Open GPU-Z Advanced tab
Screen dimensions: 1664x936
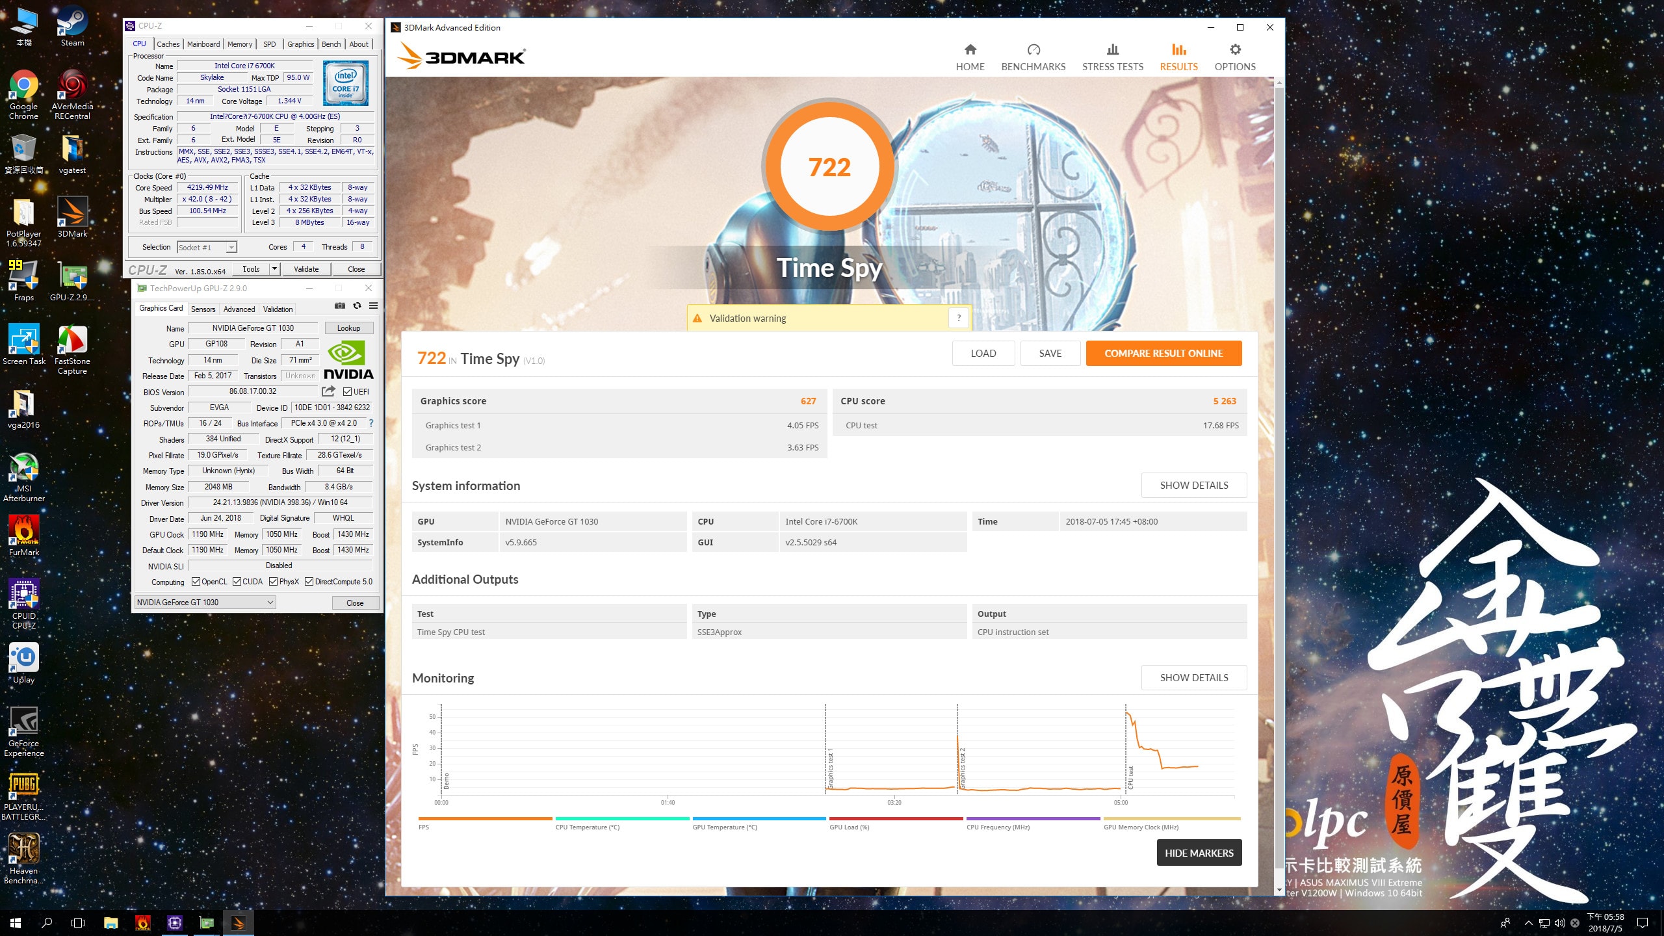[239, 309]
